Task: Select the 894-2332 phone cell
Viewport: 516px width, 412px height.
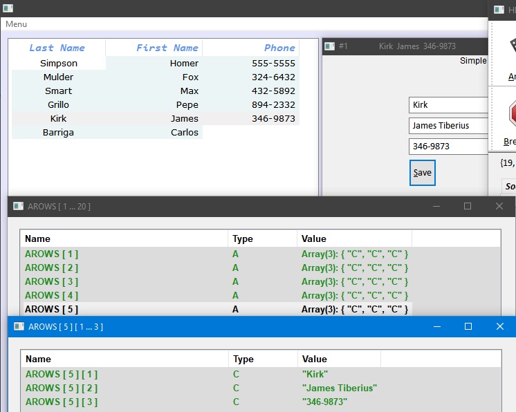Action: [x=251, y=104]
